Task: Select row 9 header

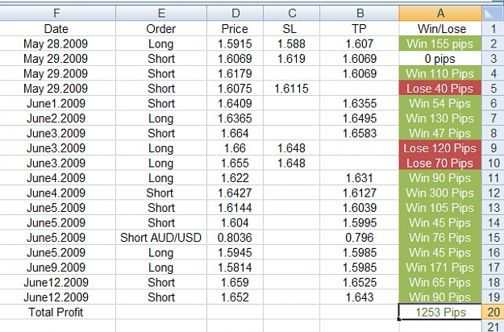Action: (x=493, y=148)
